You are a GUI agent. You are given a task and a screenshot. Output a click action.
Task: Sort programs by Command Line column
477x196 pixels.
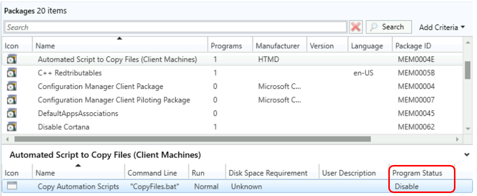point(157,173)
